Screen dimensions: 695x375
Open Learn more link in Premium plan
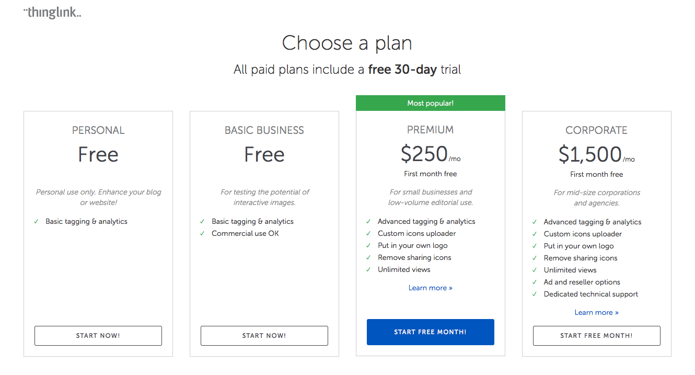[x=431, y=288]
